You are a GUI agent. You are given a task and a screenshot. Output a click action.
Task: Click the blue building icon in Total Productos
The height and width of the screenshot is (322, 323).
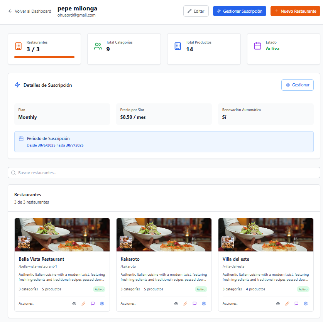(178, 46)
